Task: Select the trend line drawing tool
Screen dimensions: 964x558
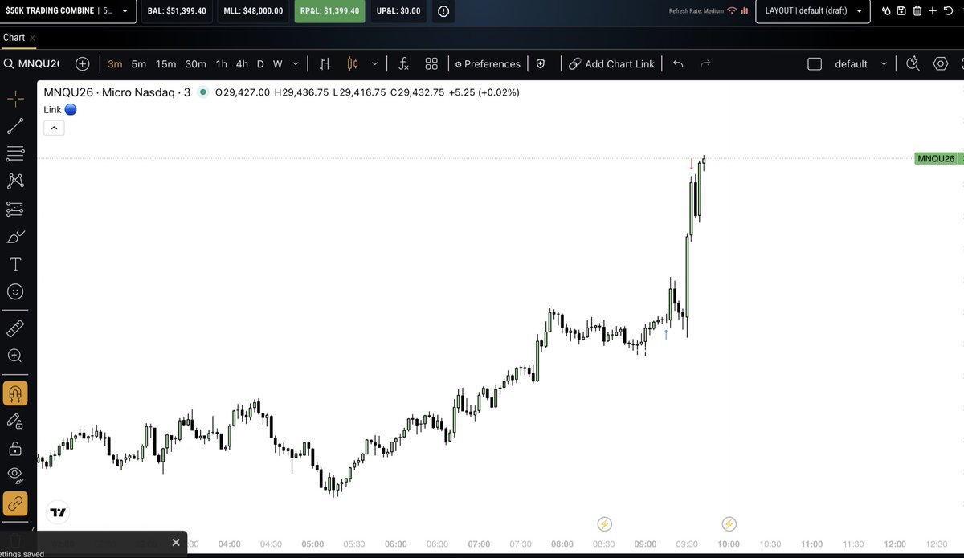Action: pos(15,126)
